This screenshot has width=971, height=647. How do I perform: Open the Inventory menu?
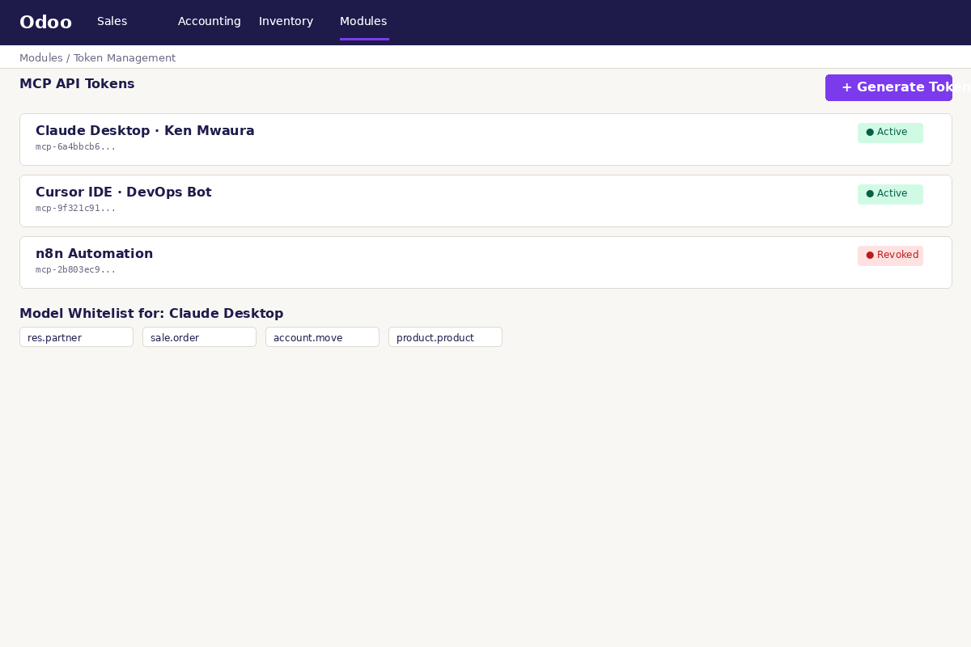pos(286,21)
